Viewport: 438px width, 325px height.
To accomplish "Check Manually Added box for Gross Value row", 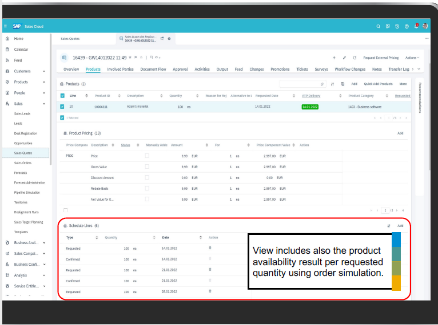I will click(147, 166).
